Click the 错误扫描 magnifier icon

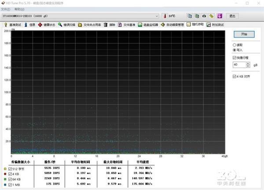coord(59,25)
